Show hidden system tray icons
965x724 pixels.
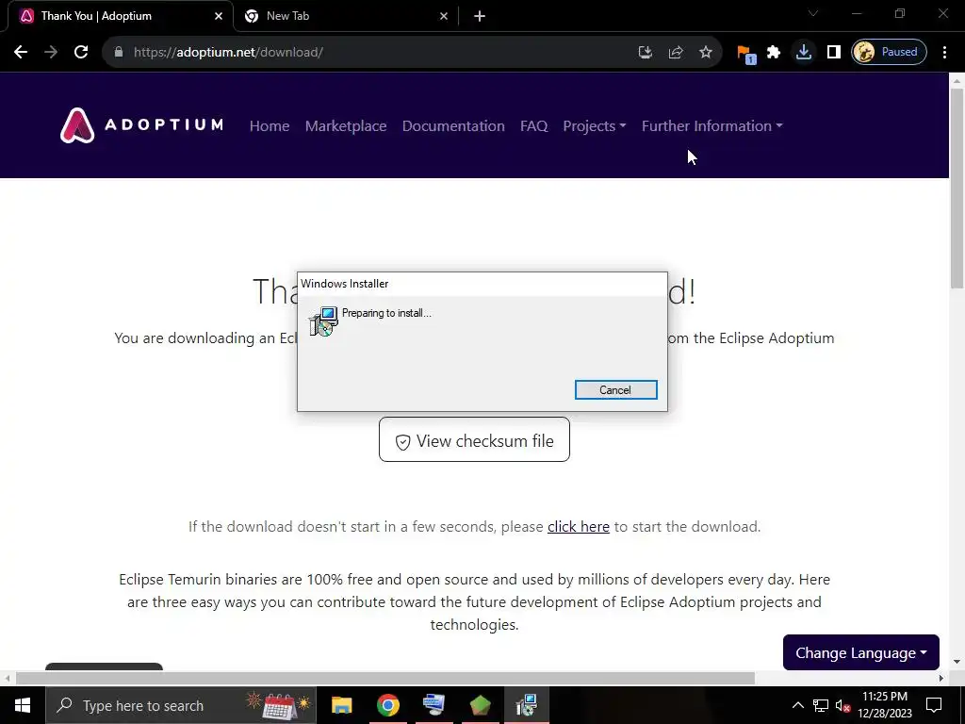coord(797,705)
